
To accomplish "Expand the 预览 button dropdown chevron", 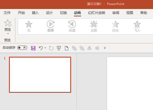I will click(8, 34).
